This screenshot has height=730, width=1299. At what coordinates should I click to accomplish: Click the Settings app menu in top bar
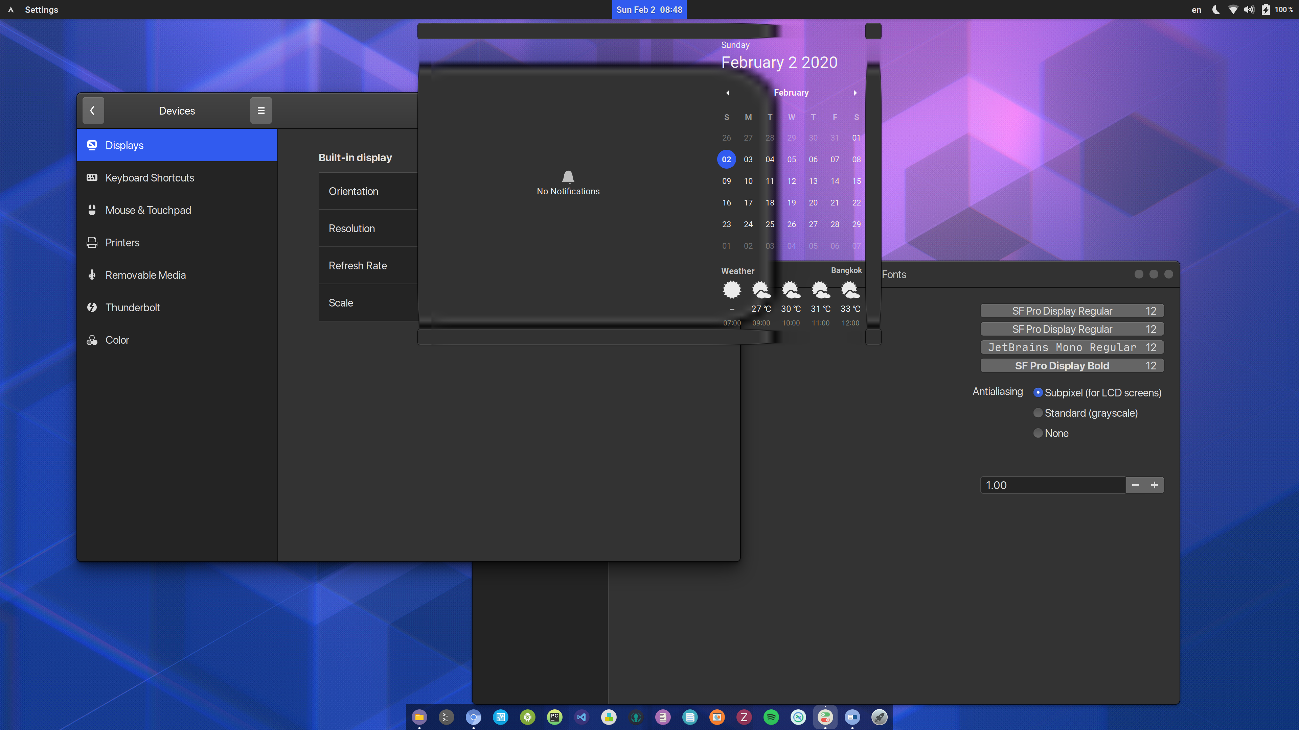point(41,9)
